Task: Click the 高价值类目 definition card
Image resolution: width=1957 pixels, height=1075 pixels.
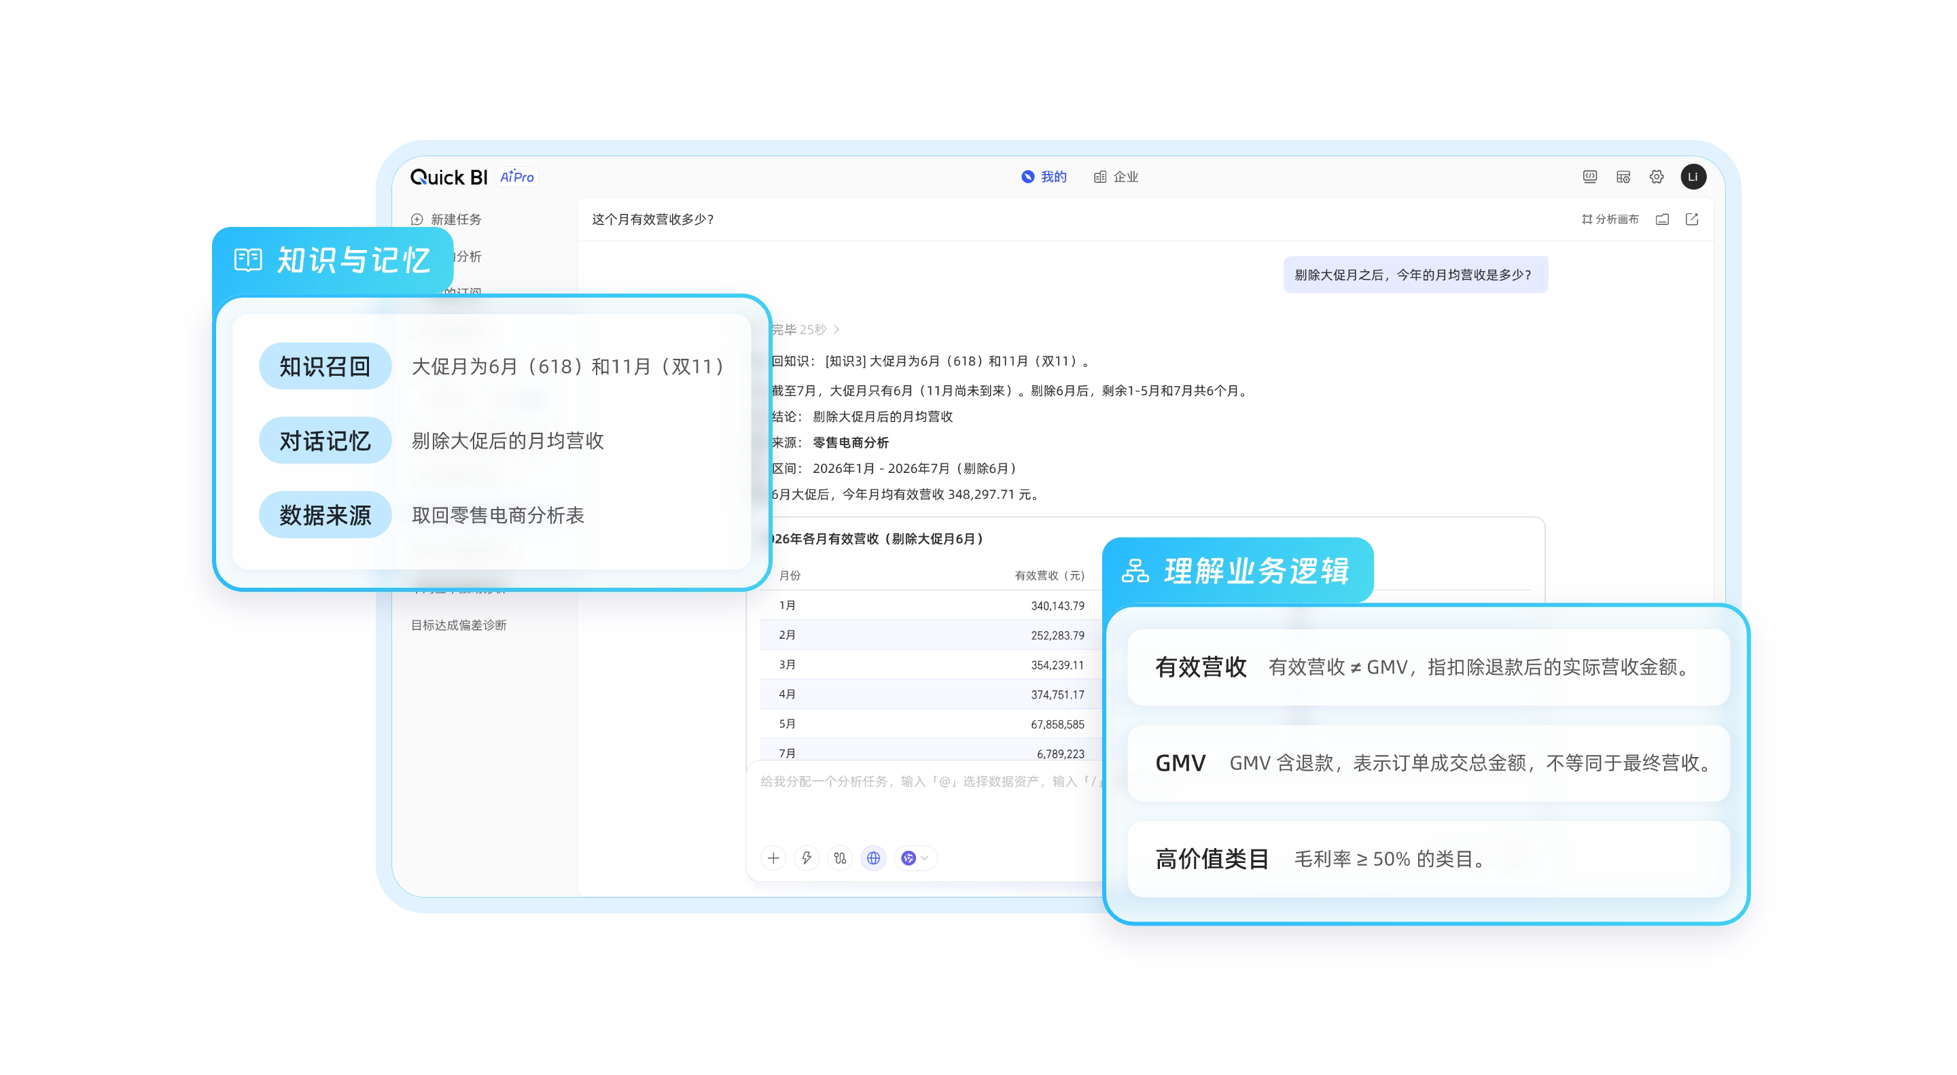Action: (1428, 859)
